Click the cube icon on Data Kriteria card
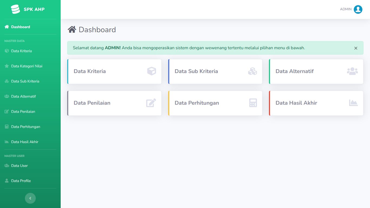This screenshot has height=208, width=370. (152, 71)
